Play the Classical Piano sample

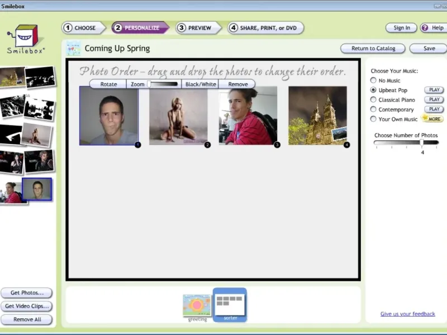click(x=434, y=99)
